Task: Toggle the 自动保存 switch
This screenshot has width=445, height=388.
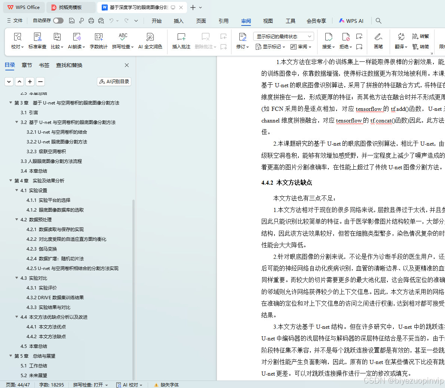Action: point(58,21)
